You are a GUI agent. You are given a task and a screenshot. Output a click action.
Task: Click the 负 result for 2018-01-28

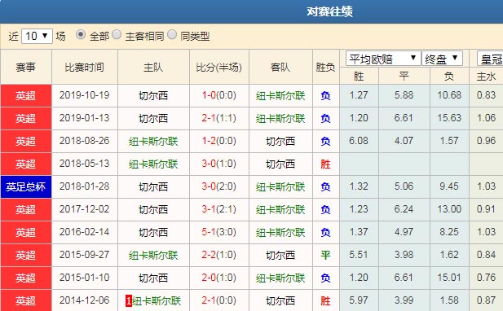[x=325, y=186]
